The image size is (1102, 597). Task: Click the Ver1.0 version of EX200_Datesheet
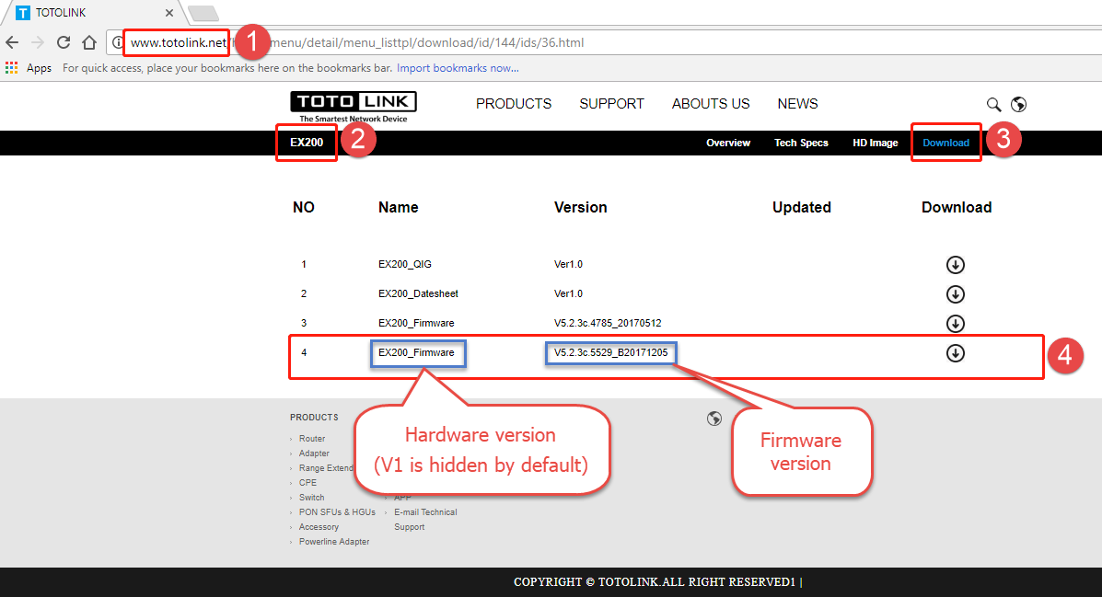[x=569, y=293]
